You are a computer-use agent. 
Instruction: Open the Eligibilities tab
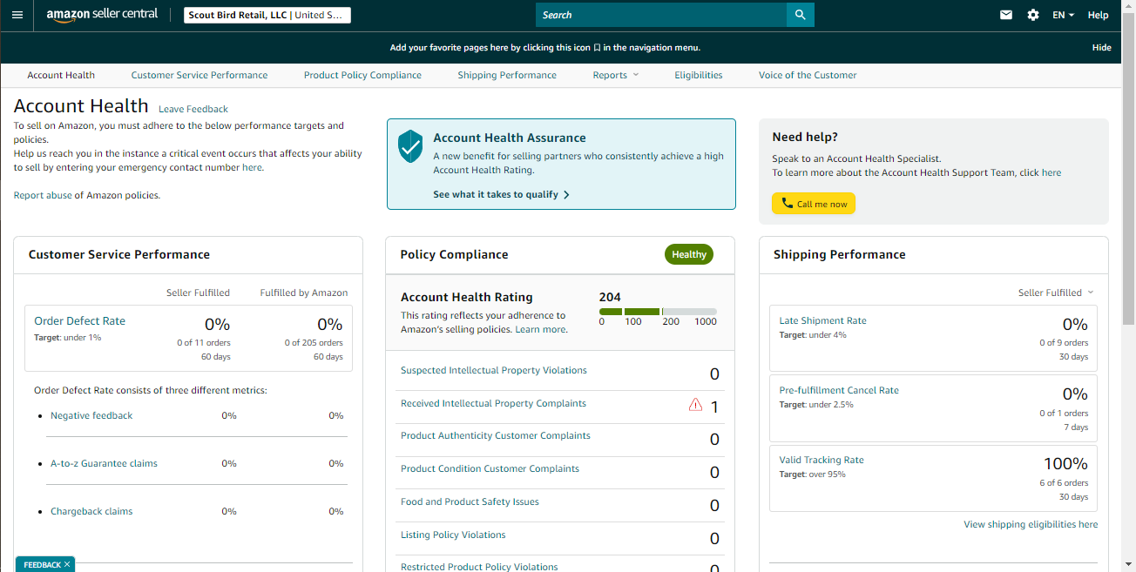(699, 75)
